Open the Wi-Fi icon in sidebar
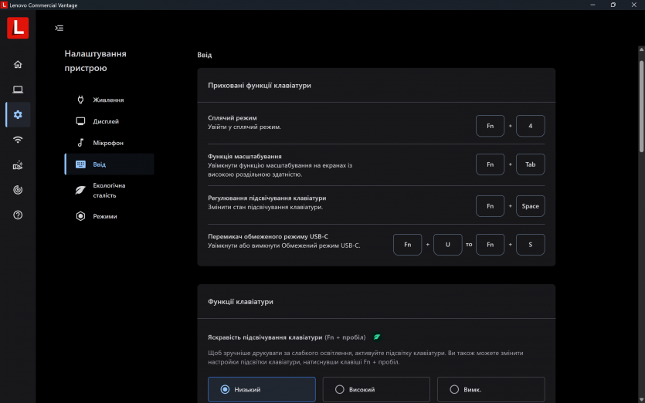Viewport: 645px width, 403px height. point(18,140)
